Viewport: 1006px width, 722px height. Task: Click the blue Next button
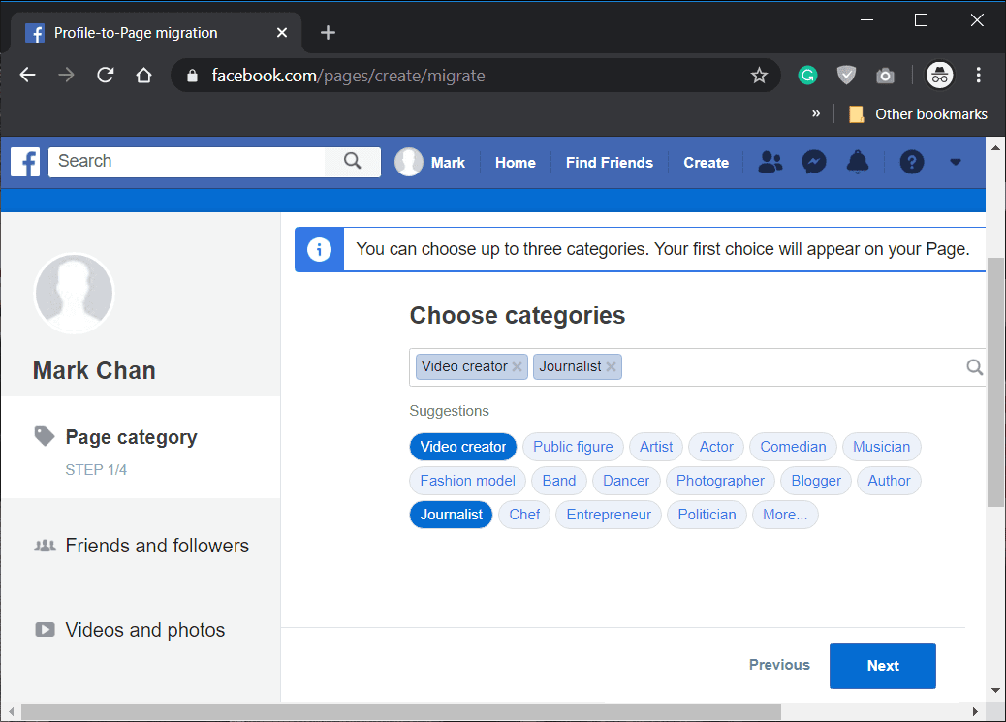[882, 666]
